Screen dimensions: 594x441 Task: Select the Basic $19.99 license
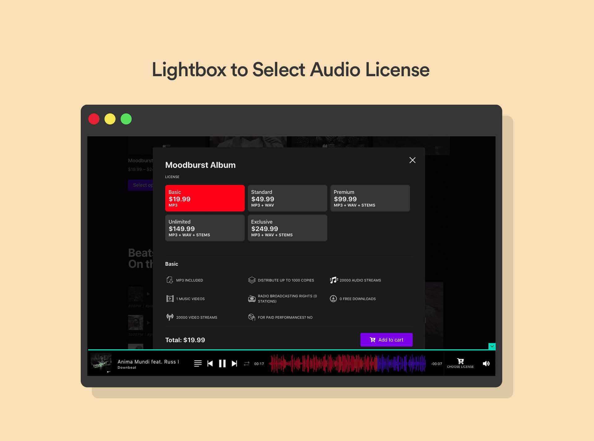pyautogui.click(x=205, y=198)
